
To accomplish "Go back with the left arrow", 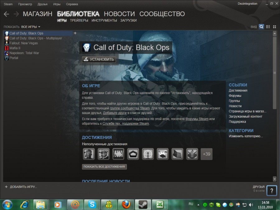I will (x=7, y=14).
